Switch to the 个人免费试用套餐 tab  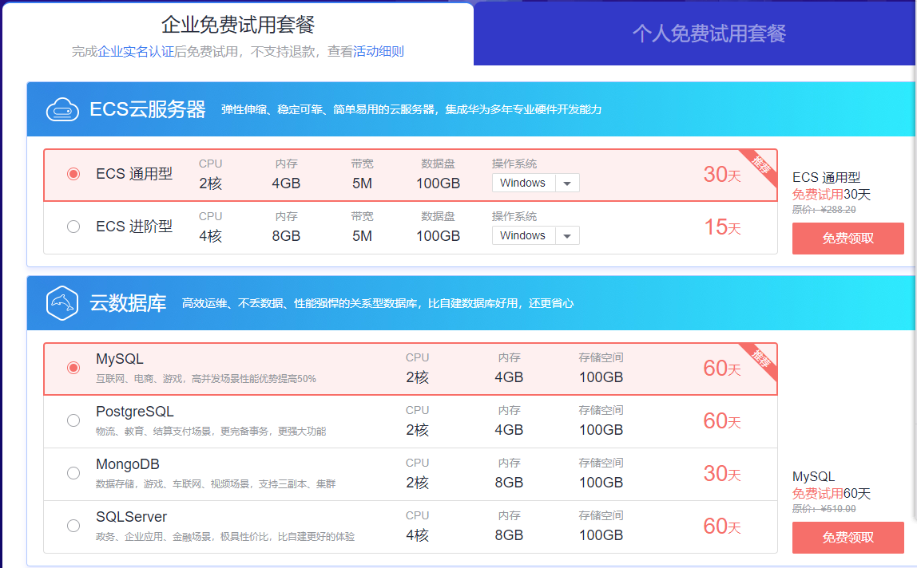(x=709, y=34)
